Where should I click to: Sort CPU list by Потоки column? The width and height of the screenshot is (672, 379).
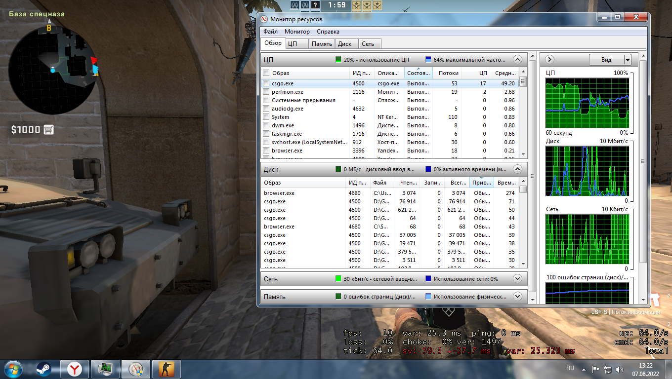pyautogui.click(x=447, y=73)
